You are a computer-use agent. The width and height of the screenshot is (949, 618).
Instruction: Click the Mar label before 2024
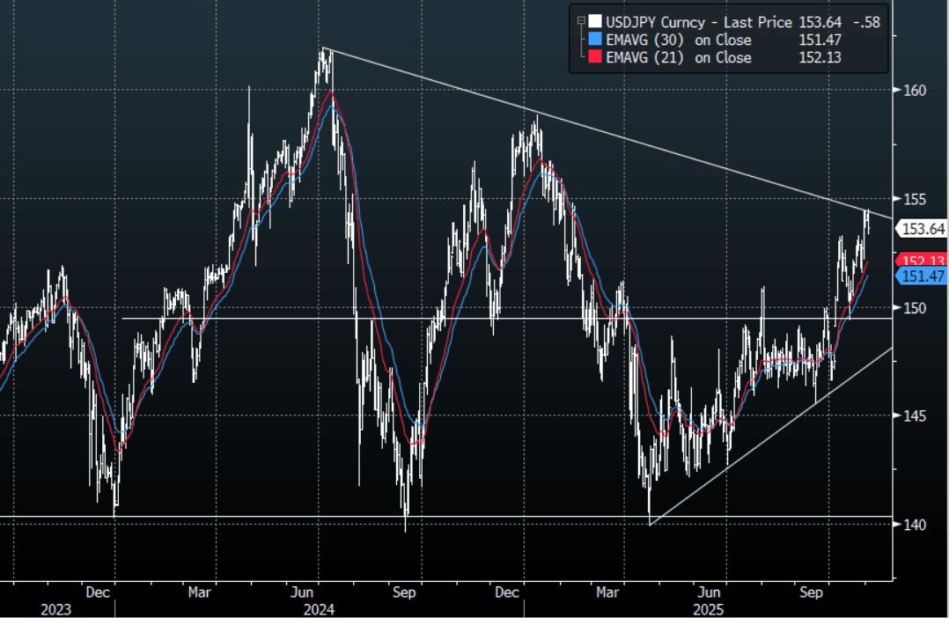tap(199, 592)
